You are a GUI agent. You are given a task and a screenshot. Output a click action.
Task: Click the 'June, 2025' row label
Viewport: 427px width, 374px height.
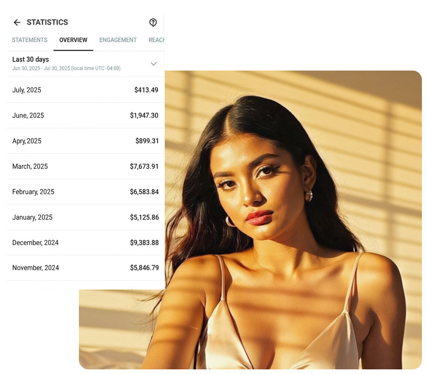pyautogui.click(x=28, y=116)
